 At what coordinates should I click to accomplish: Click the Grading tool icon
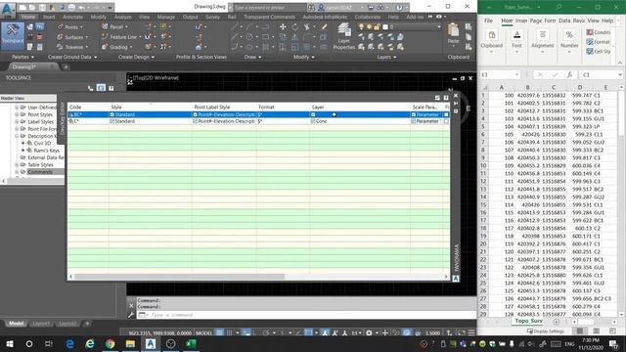105,47
